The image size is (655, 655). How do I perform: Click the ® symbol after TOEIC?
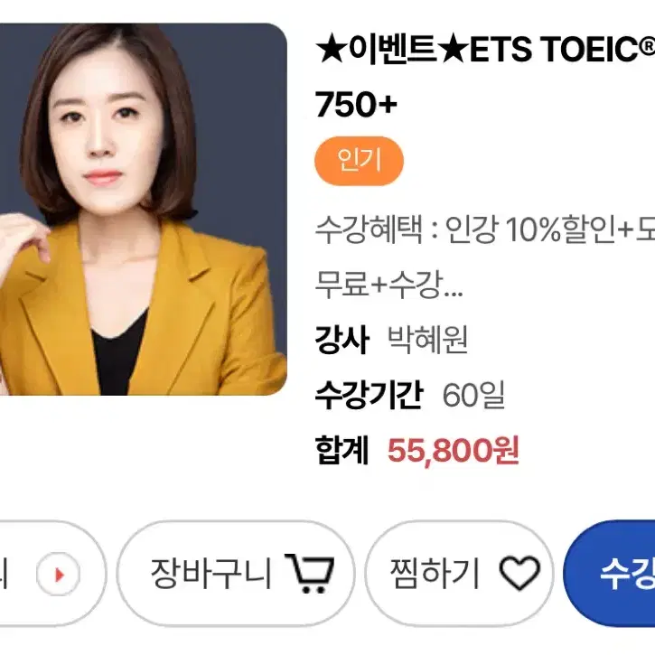click(648, 44)
